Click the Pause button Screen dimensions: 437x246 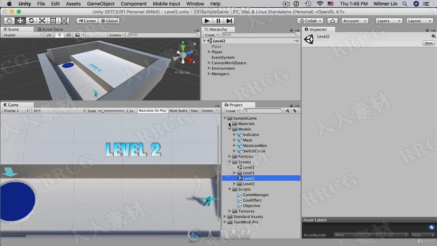coord(218,21)
